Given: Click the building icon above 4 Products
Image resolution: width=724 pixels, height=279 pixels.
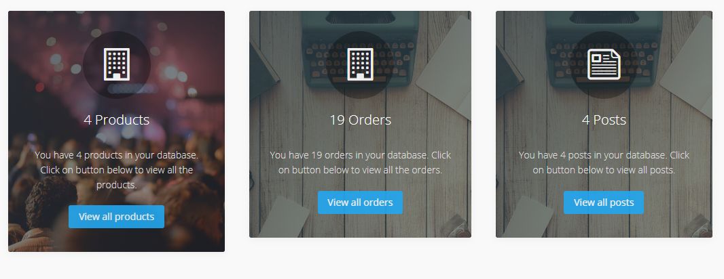Looking at the screenshot, I should pos(116,64).
